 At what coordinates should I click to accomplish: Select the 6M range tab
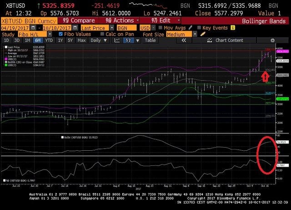tap(38, 41)
